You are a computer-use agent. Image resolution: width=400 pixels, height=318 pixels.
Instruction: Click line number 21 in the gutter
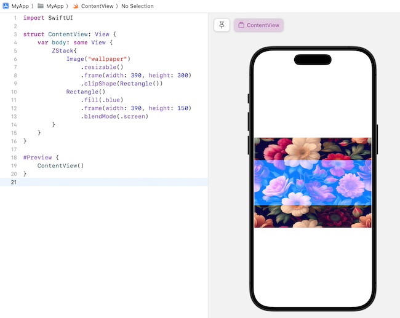[x=14, y=182]
